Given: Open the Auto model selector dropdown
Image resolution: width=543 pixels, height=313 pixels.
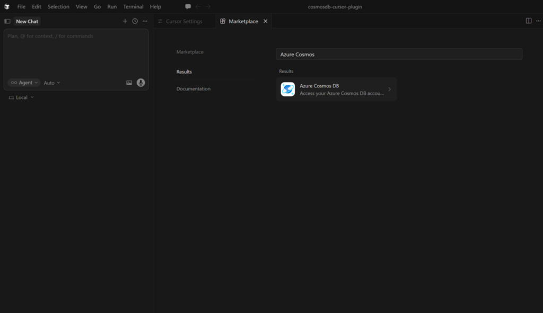Looking at the screenshot, I should (51, 83).
